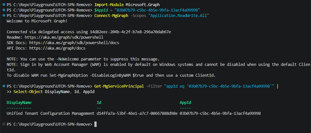Click the hollow dot beside the empty last prompt
The width and height of the screenshot is (311, 133).
4,124
